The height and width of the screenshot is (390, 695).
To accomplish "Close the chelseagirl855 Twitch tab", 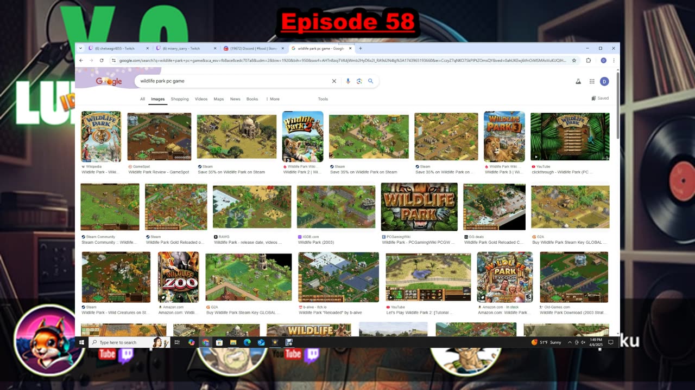I will click(x=147, y=48).
